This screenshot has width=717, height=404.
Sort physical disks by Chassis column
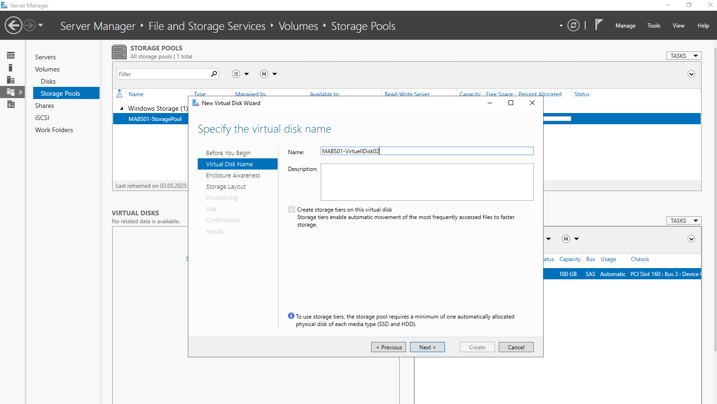click(640, 259)
